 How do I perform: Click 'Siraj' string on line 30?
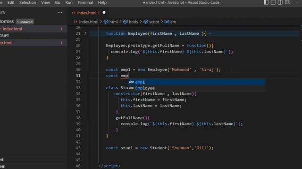coord(208,69)
